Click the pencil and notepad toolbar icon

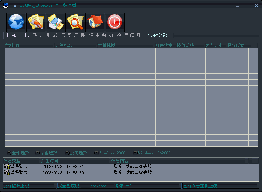click(x=36, y=22)
